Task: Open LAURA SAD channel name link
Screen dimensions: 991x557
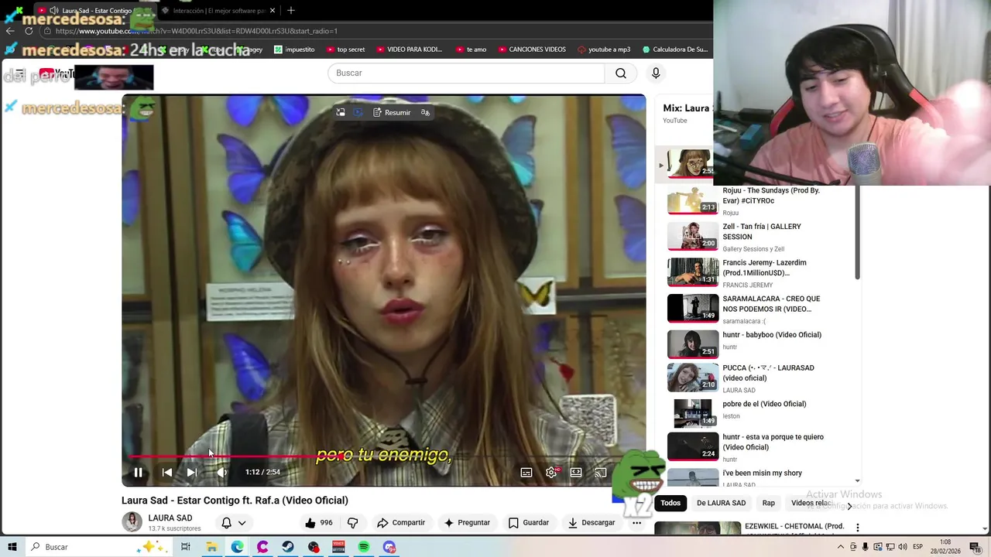Action: [x=170, y=518]
